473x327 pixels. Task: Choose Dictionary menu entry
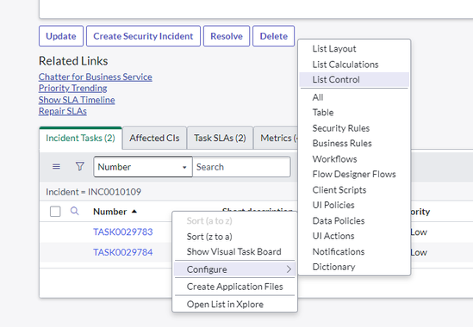333,267
